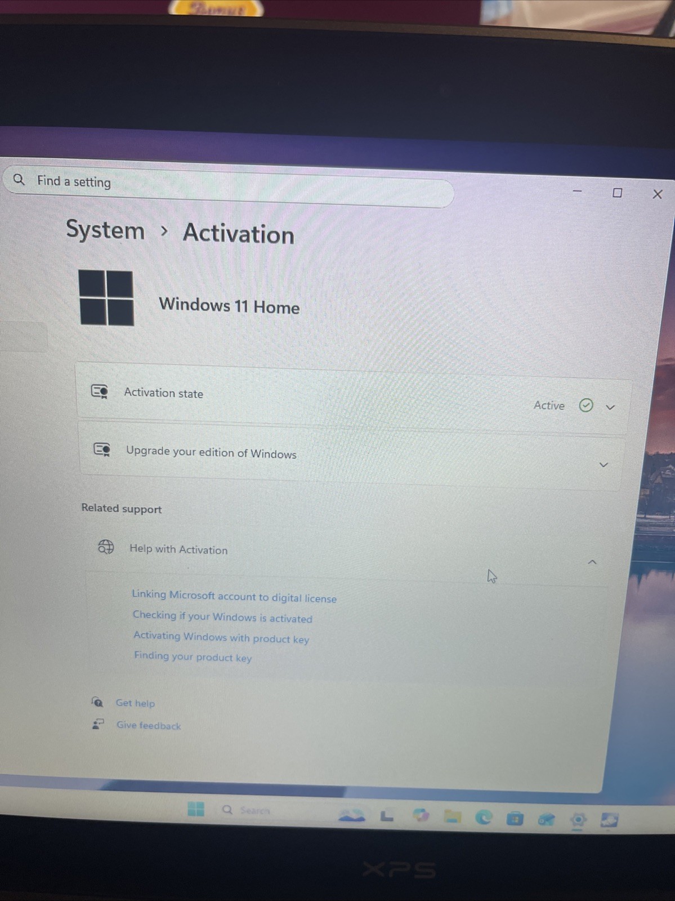675x901 pixels.
Task: Open the landscape widget icon in taskbar
Action: (x=352, y=815)
